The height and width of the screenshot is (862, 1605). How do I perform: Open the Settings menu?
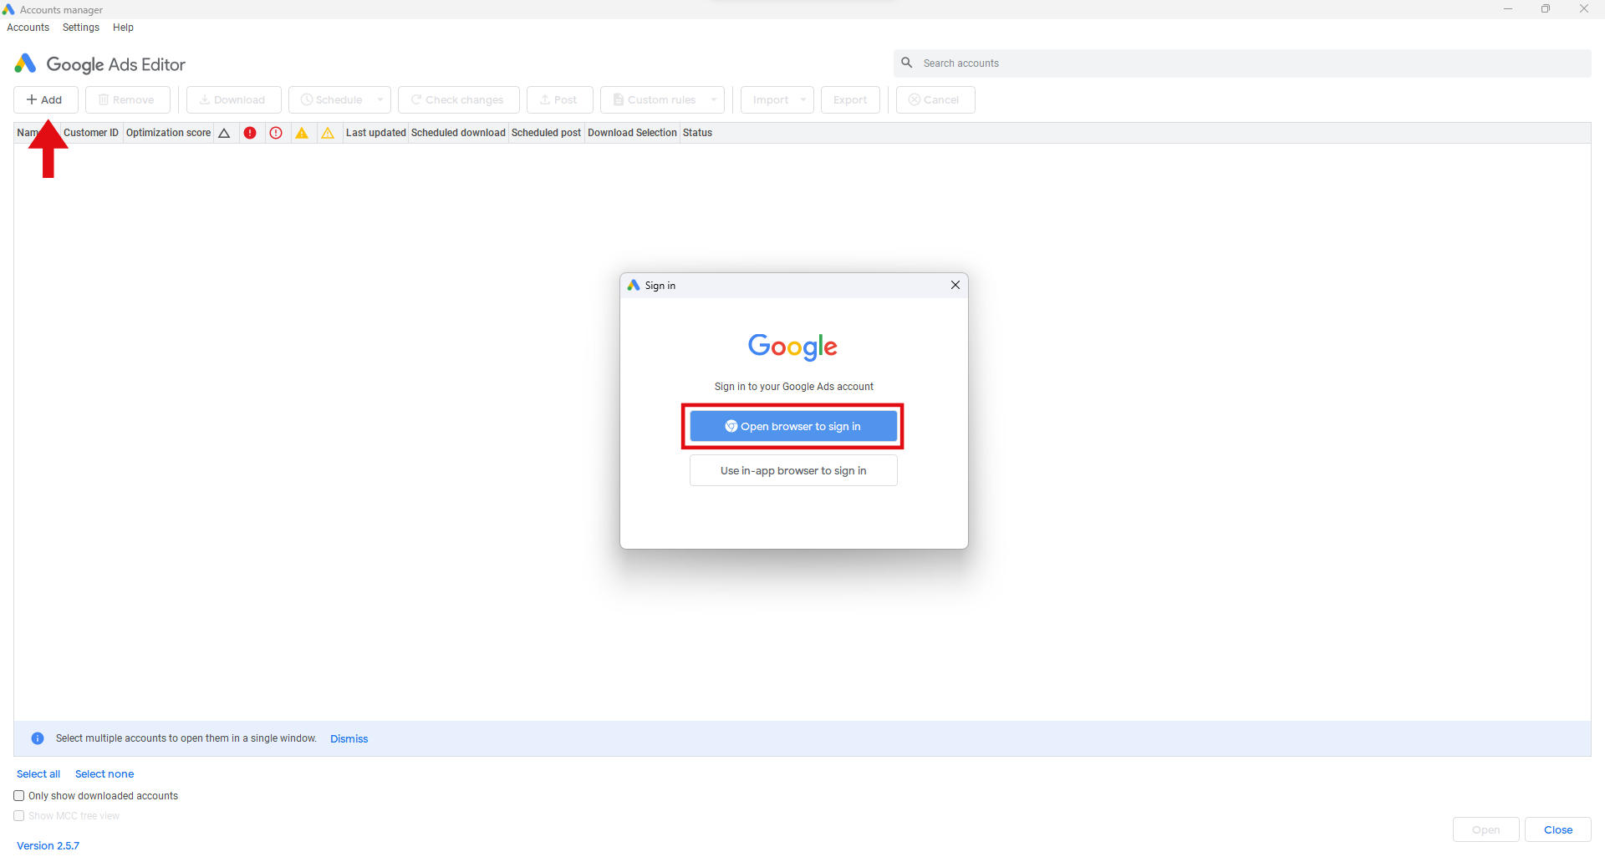[x=81, y=28]
